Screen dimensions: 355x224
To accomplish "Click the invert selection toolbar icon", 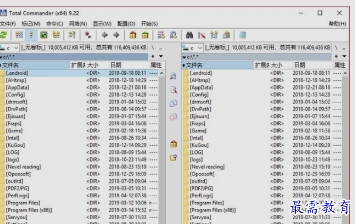I will (72, 35).
